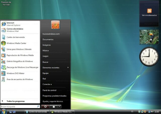Image resolution: width=161 pixels, height=114 pixels.
Task: Open Documentos from Start menu
Action: pyautogui.click(x=48, y=40)
